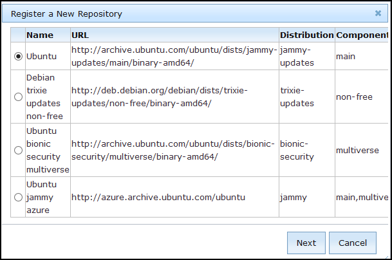
Task: Click the main component cell
Action: 362,56
